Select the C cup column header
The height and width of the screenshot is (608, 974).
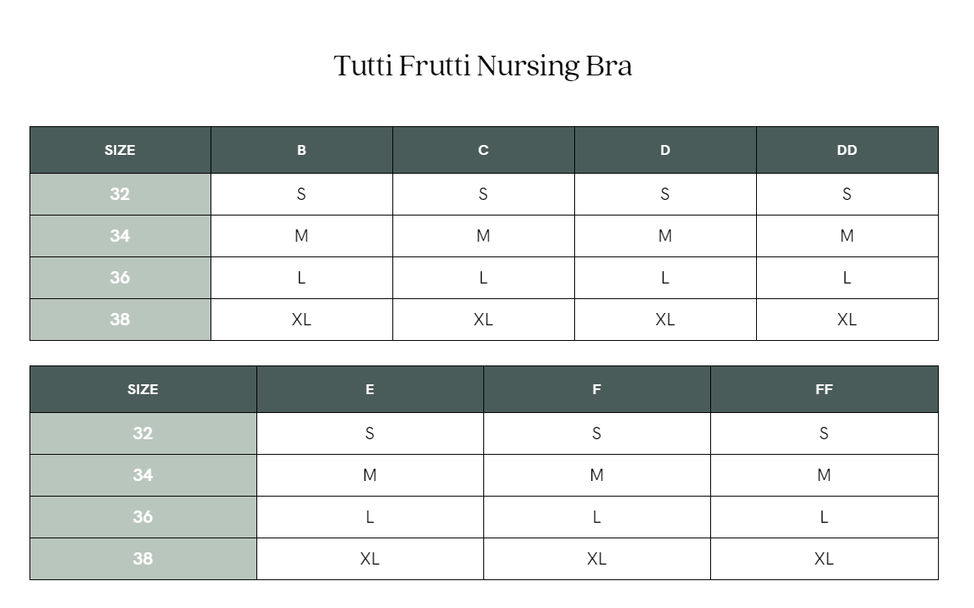[x=483, y=150]
